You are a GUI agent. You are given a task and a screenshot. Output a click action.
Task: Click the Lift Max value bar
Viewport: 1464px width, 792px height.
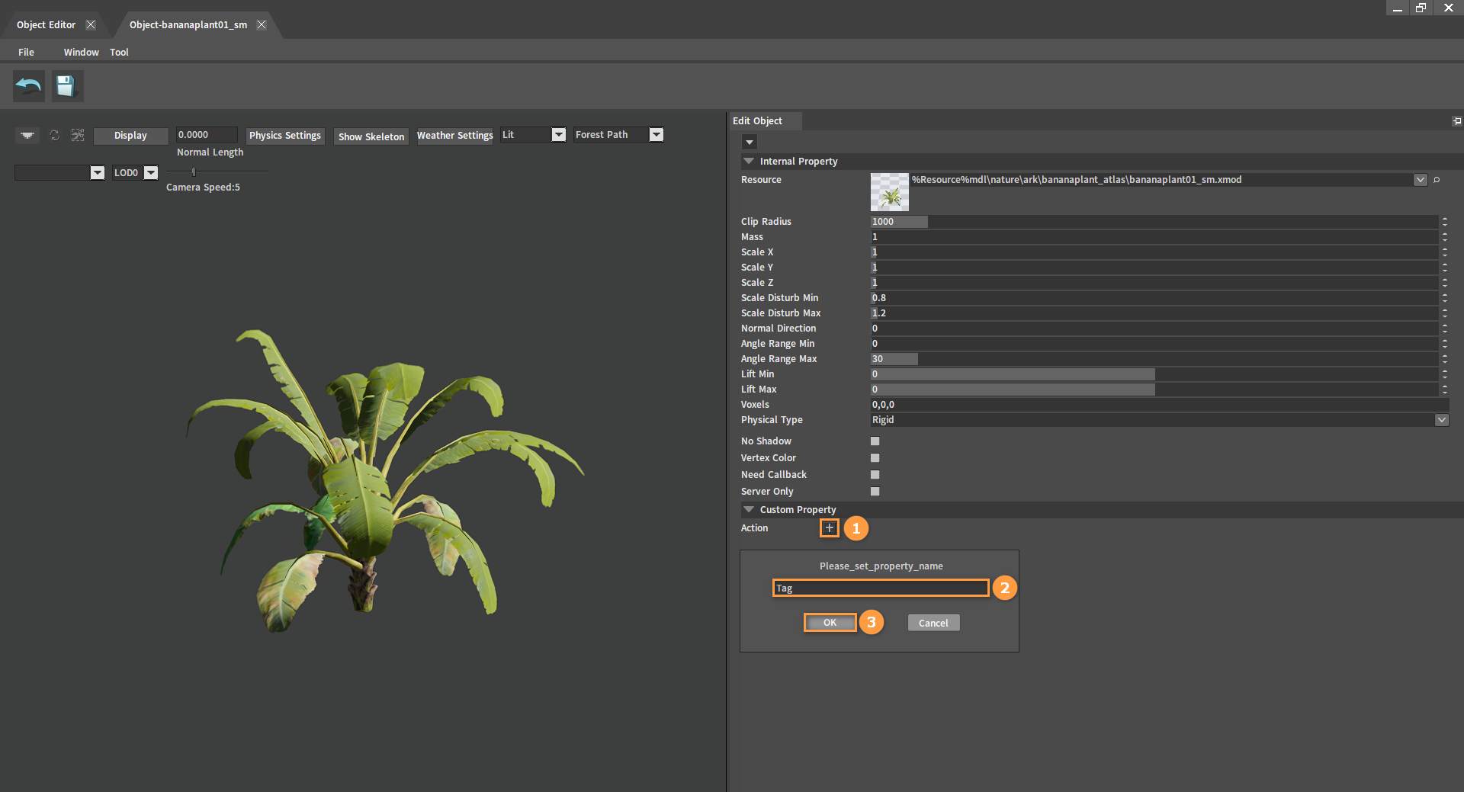tap(1154, 390)
